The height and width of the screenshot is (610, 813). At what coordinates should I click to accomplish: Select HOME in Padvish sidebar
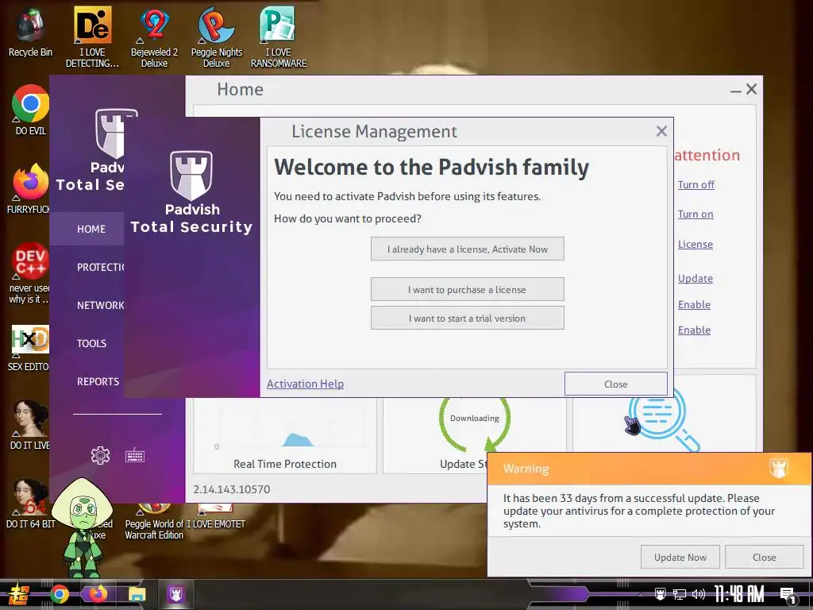click(91, 229)
